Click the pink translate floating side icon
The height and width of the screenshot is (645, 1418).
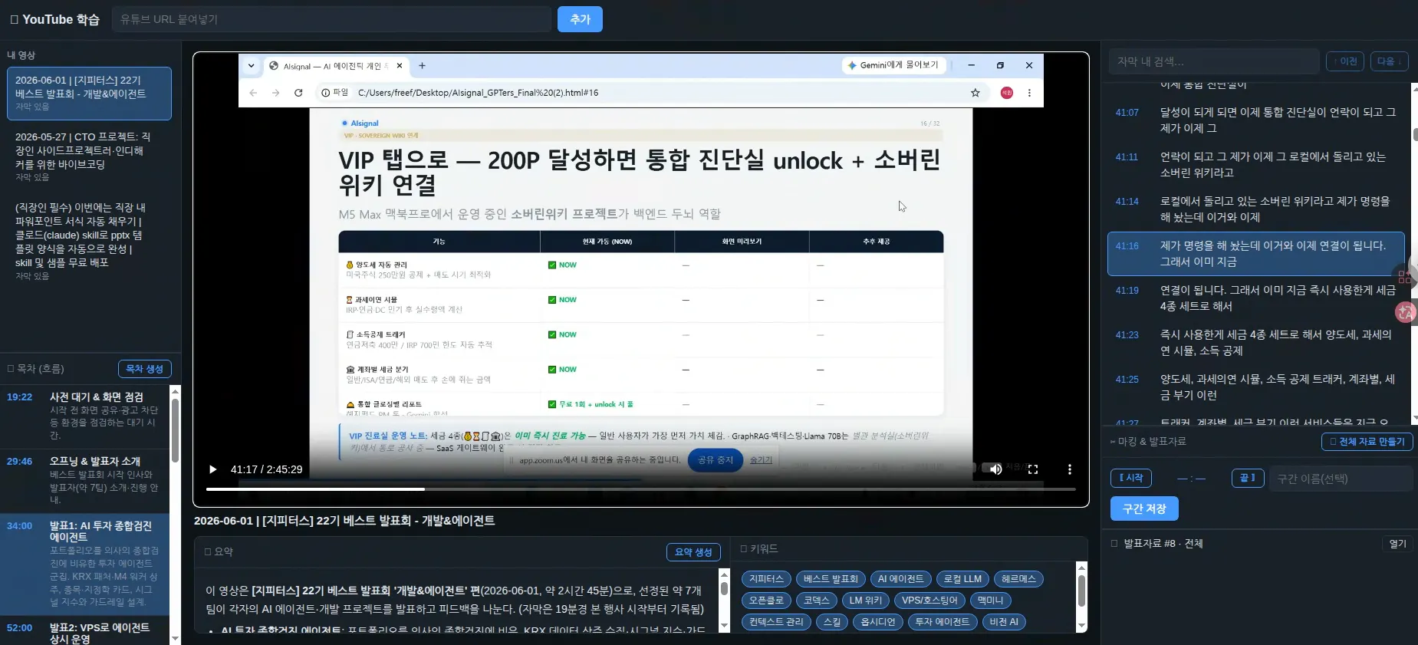(1405, 312)
